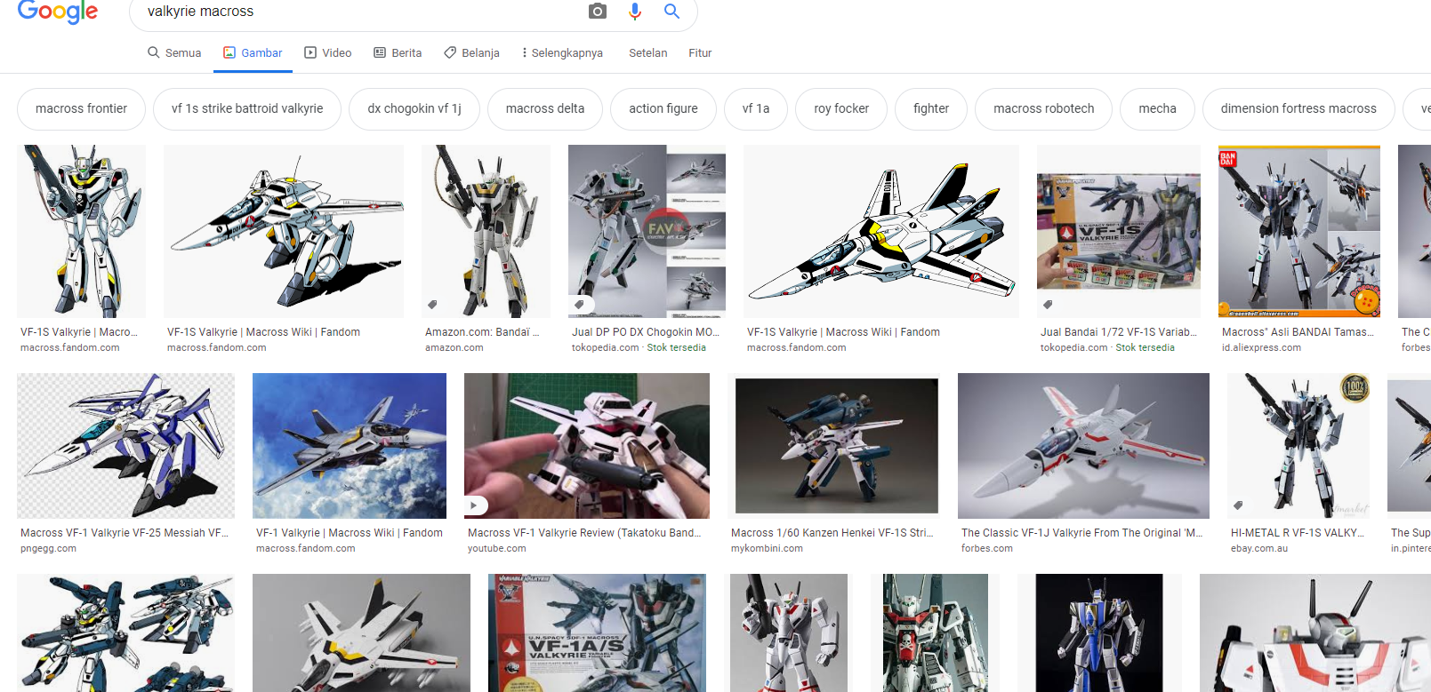Open VF-25 Messiah pngegg thumbnail
Image resolution: width=1431 pixels, height=692 pixels.
pos(125,445)
